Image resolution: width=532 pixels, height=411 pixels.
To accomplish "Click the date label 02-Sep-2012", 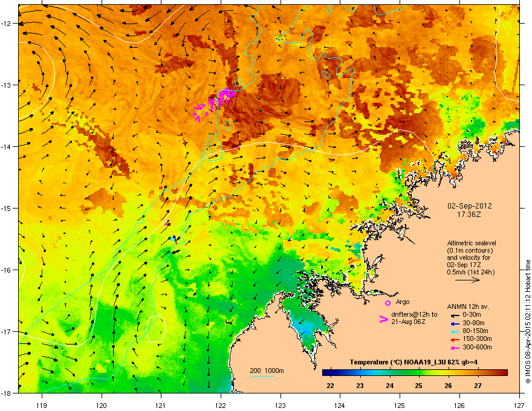I will click(x=470, y=206).
